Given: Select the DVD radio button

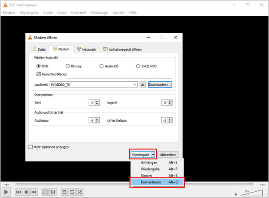Looking at the screenshot, I should click(x=39, y=66).
